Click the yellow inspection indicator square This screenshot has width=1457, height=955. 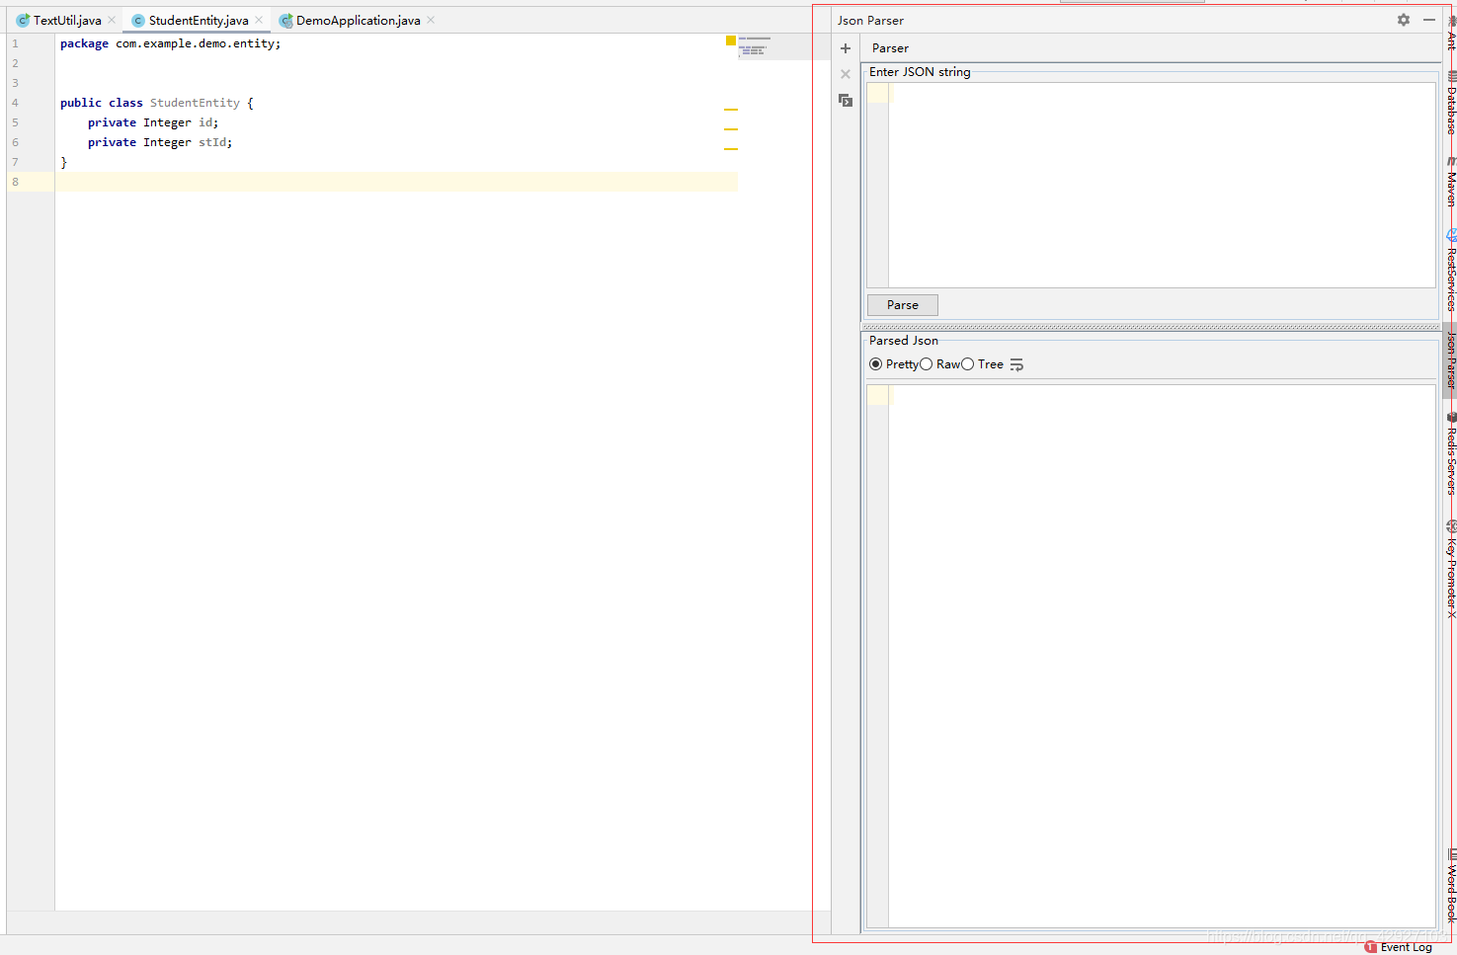731,40
